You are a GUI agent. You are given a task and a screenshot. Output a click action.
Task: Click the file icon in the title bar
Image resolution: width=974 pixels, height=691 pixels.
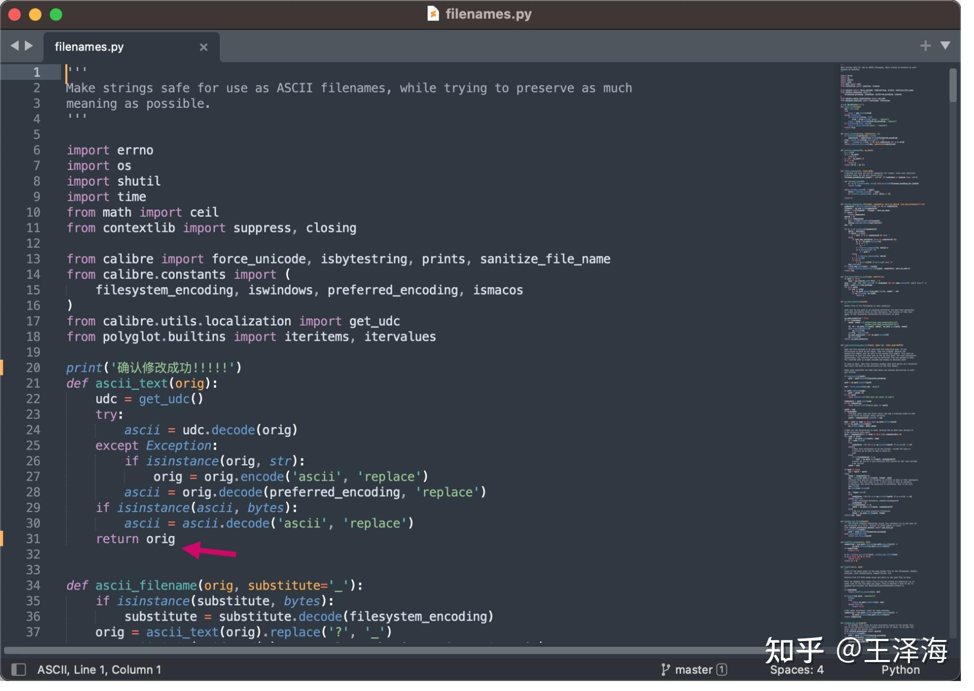pyautogui.click(x=433, y=14)
